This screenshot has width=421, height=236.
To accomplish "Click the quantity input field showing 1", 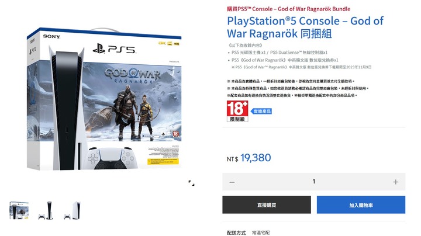I will [x=313, y=182].
